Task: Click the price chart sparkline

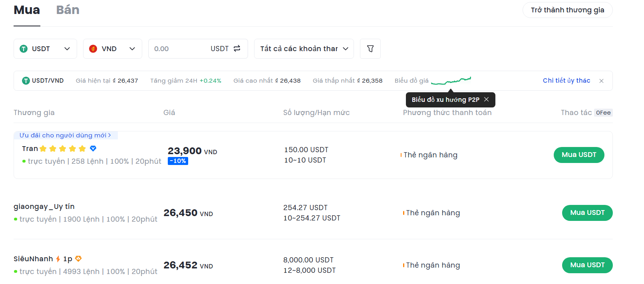Action: (451, 81)
